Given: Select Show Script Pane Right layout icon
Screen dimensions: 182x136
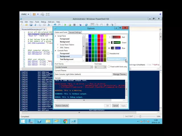Looking at the screenshot, I should (x=97, y=25).
